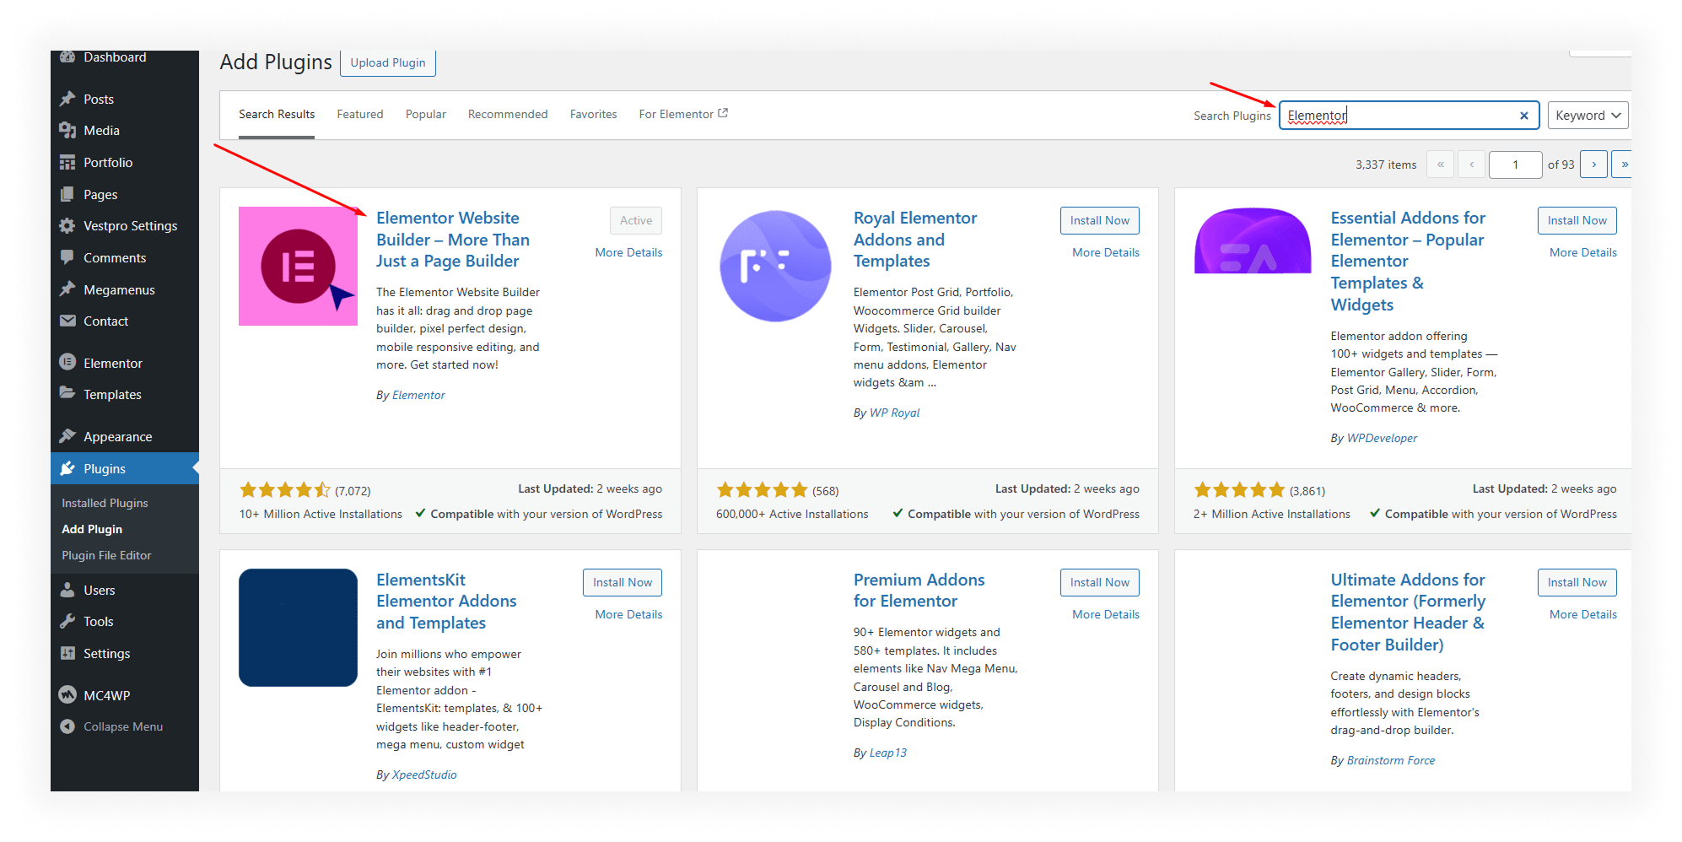Click the Leap13 author link
The image size is (1682, 842).
coord(888,753)
